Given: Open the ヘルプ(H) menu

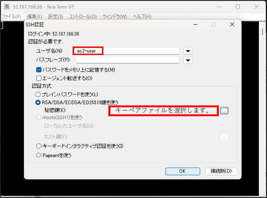Looking at the screenshot, I should click(142, 17).
